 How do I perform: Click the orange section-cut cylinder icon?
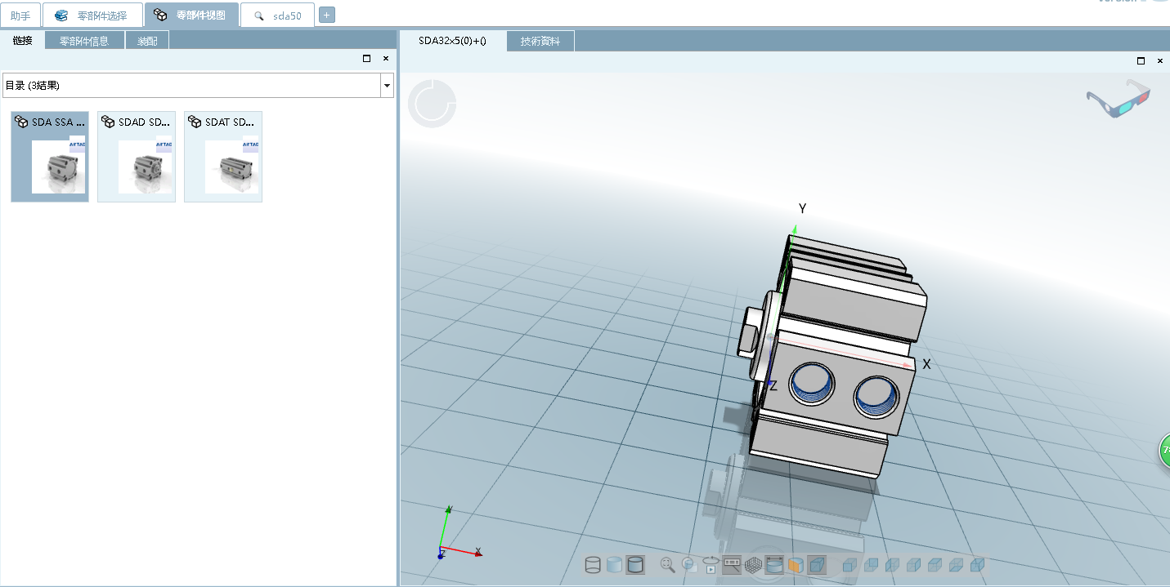click(796, 564)
